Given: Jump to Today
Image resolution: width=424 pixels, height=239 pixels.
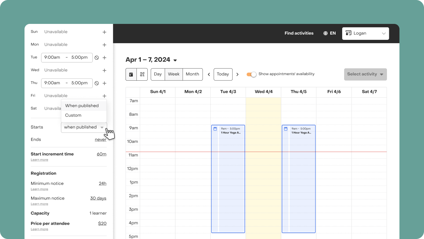Looking at the screenshot, I should [223, 74].
